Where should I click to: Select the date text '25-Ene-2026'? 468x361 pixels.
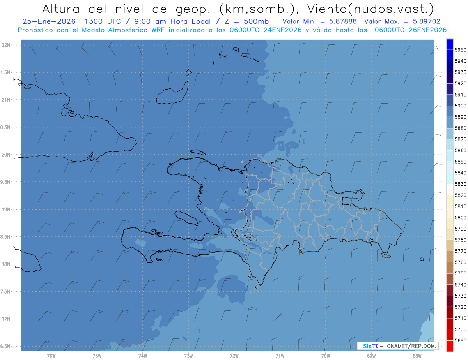point(49,22)
